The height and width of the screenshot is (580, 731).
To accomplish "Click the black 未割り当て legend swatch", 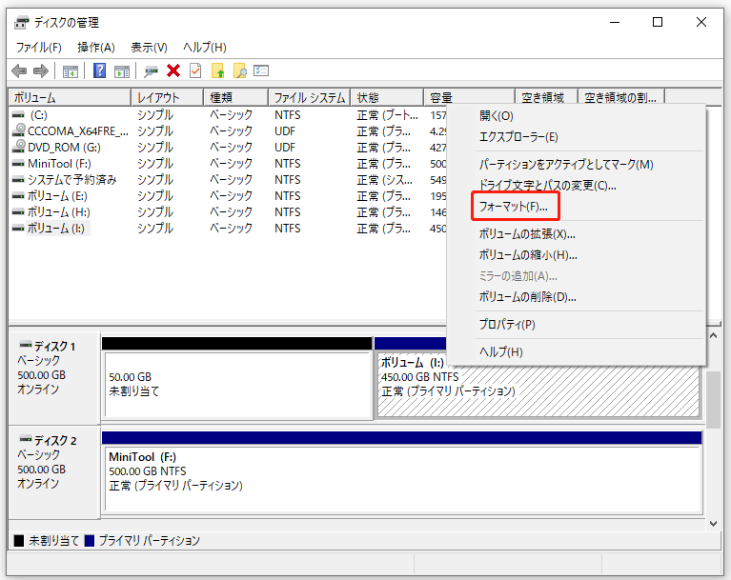I will point(19,540).
